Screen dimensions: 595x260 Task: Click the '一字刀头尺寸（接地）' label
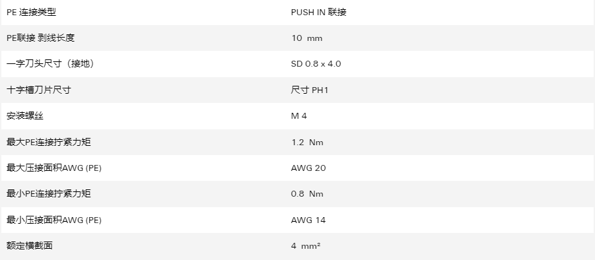(x=50, y=63)
